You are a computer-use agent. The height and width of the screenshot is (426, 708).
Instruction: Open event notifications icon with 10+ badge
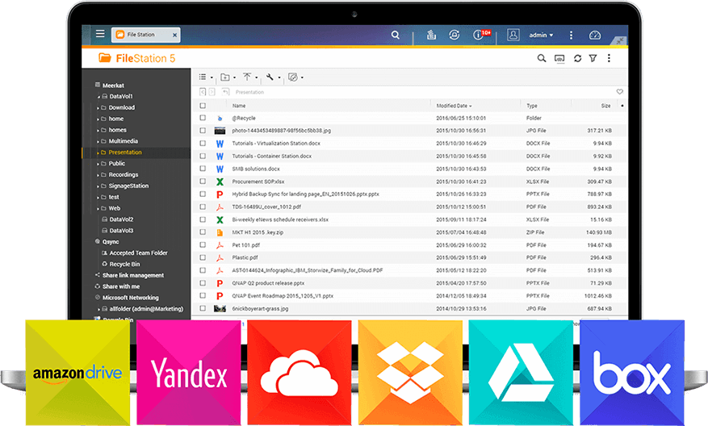(480, 35)
